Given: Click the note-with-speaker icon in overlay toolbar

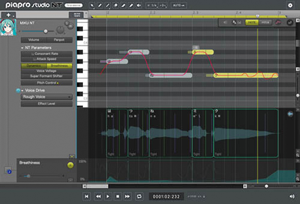Looking at the screenshot, I should pos(236,22).
